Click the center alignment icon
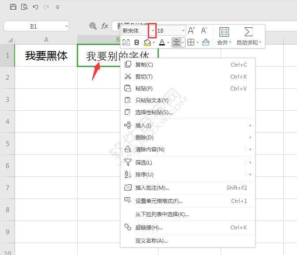 pos(177,42)
